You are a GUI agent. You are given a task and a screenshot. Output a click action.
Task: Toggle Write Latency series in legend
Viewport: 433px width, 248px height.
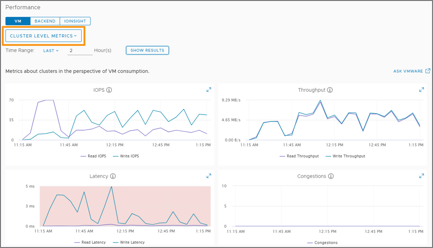[130, 242]
